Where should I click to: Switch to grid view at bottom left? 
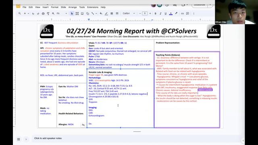coord(19,139)
